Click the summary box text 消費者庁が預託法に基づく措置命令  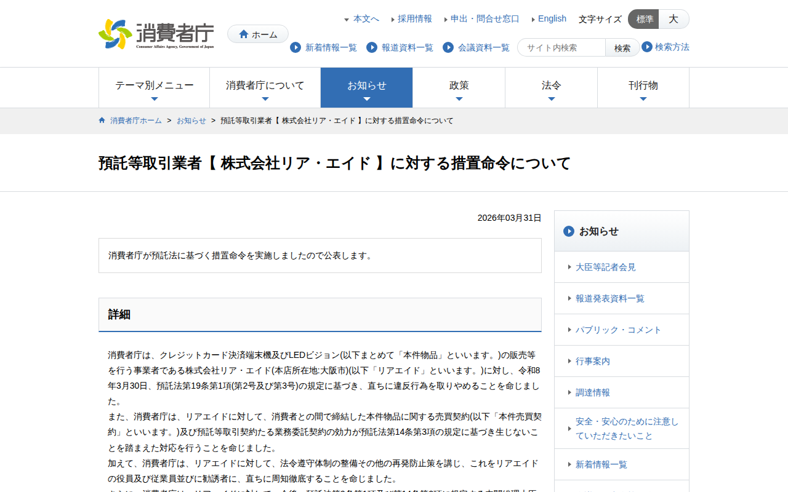coord(242,255)
